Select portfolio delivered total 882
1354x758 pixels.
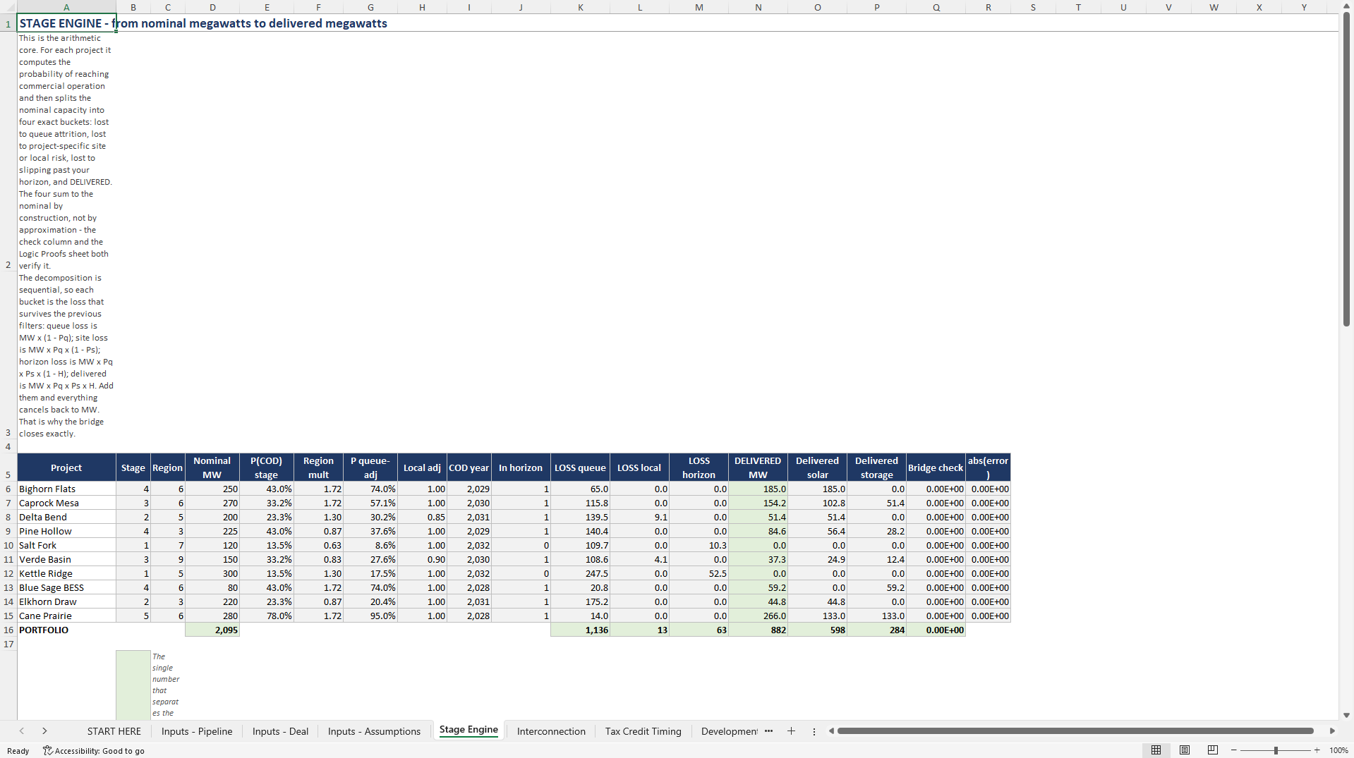pyautogui.click(x=758, y=630)
